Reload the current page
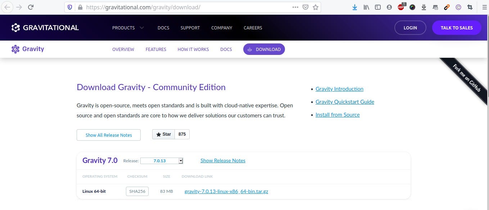 (x=31, y=7)
